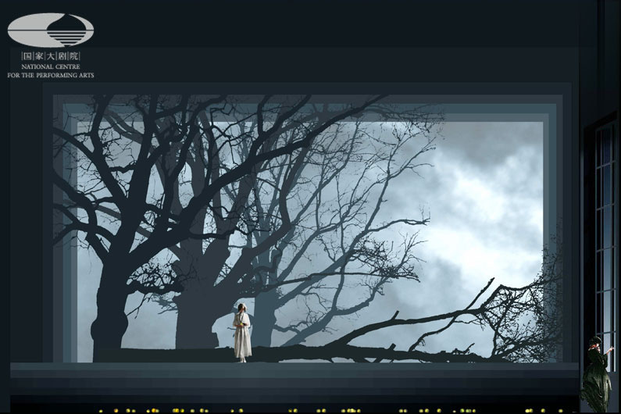The image size is (621, 414).
Task: Click the tall window on the right wall
Action: coord(604,234)
